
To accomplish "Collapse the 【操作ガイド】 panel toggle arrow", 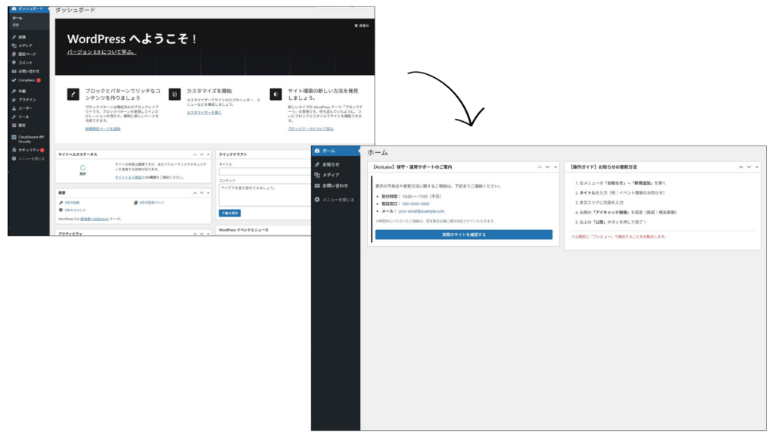I will (x=757, y=167).
